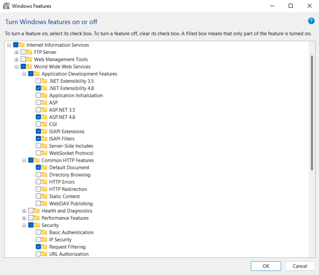Turn on the Basic Authentication checkbox
Viewport: 319px width, 275px height.
tap(38, 232)
